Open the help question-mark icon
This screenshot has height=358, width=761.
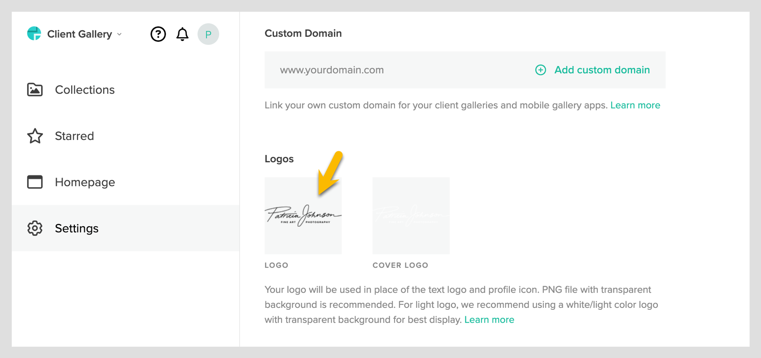pos(158,34)
